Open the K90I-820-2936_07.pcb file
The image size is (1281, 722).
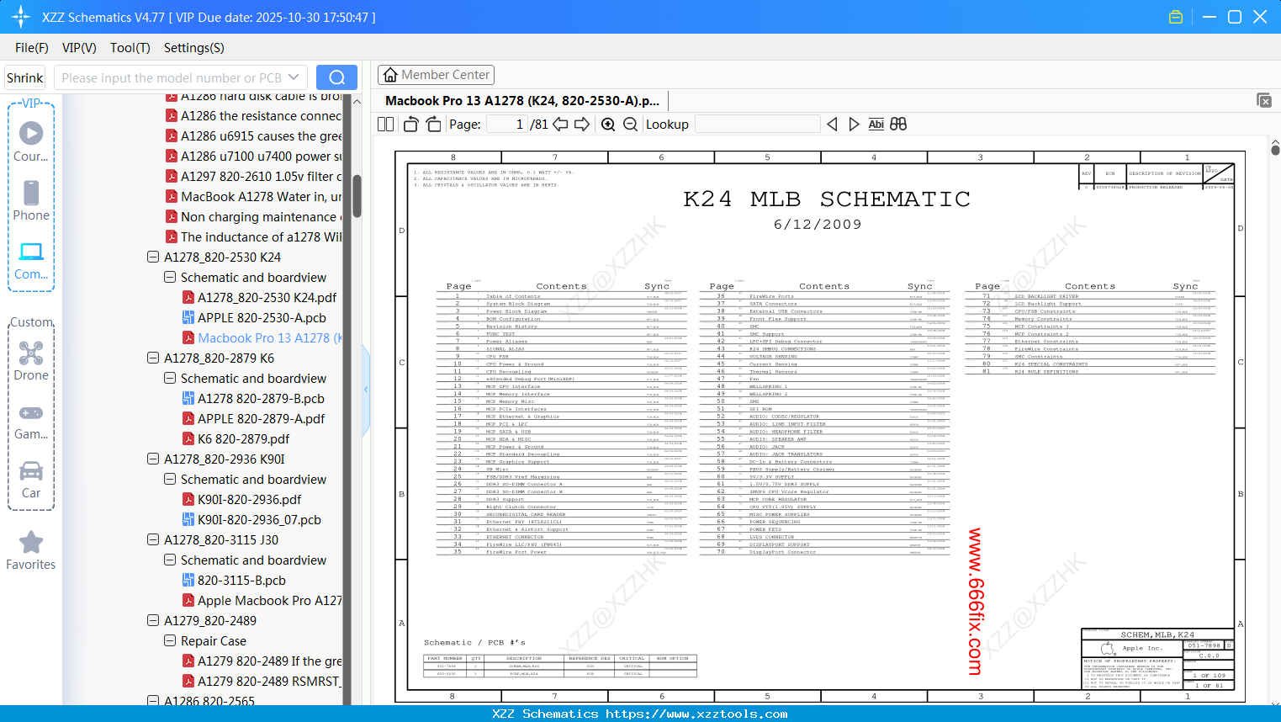(x=259, y=520)
